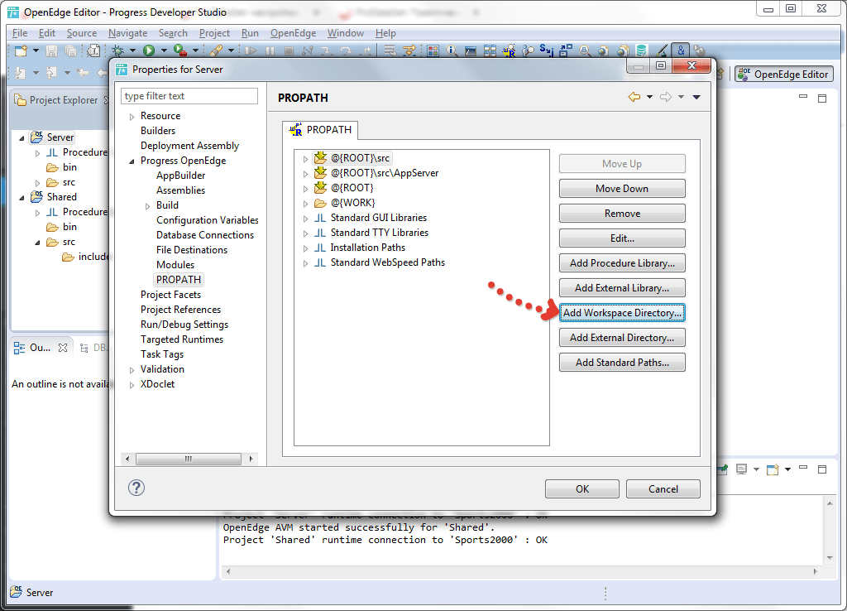Click the Edit... button
Viewport: 847px width, 611px height.
[622, 238]
